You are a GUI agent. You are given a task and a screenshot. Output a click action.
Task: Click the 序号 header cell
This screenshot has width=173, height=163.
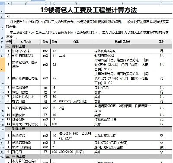click(x=8, y=42)
